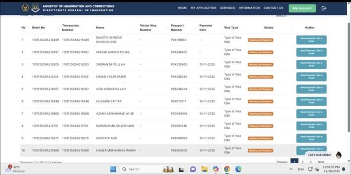351x175 pixels.
Task: Open the Windows Start menu
Action: [113, 169]
